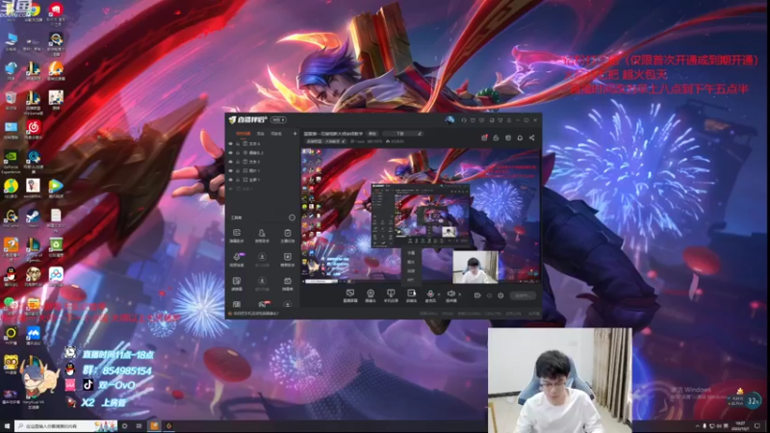This screenshot has width=770, height=433.
Task: Lock the 图片 1 layer
Action: [238, 170]
